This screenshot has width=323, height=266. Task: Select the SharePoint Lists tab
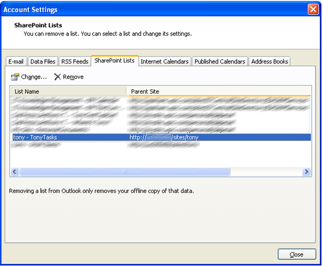tap(114, 60)
